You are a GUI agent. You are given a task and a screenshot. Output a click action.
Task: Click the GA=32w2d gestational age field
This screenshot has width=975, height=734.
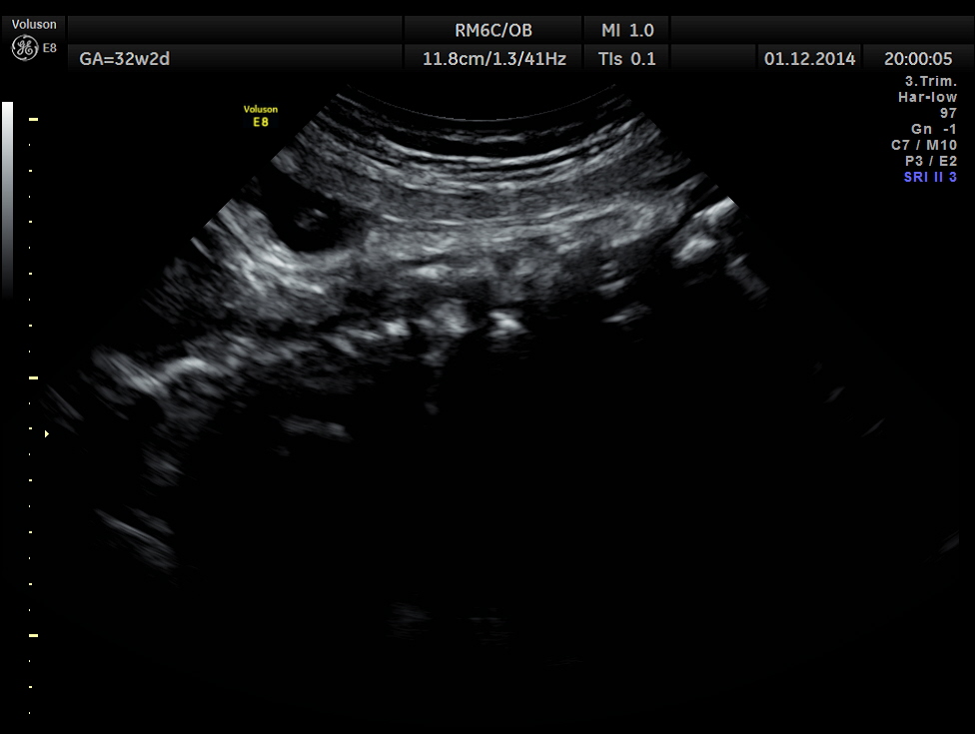125,59
